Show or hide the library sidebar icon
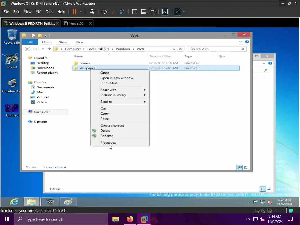The width and height of the screenshot is (300, 225). (x=135, y=12)
